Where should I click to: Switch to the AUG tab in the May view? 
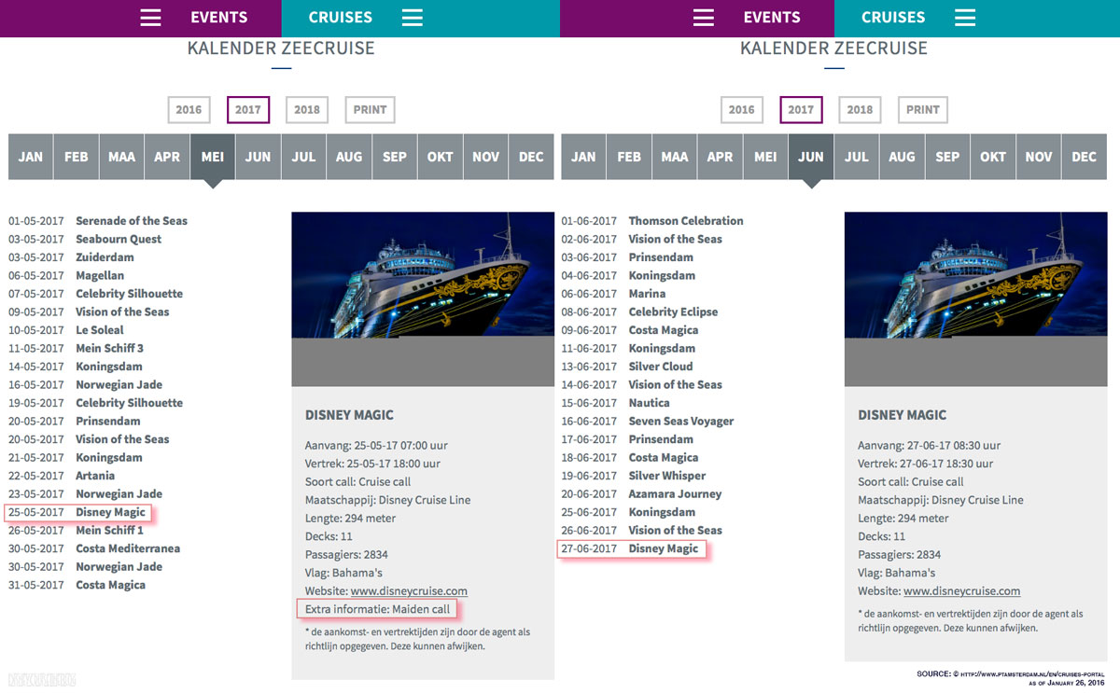click(349, 157)
